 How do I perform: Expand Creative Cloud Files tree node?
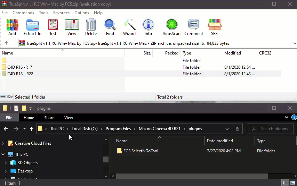coord(3,143)
